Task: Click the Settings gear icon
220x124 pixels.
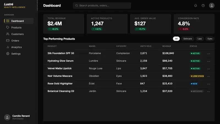Action: click(x=8, y=53)
